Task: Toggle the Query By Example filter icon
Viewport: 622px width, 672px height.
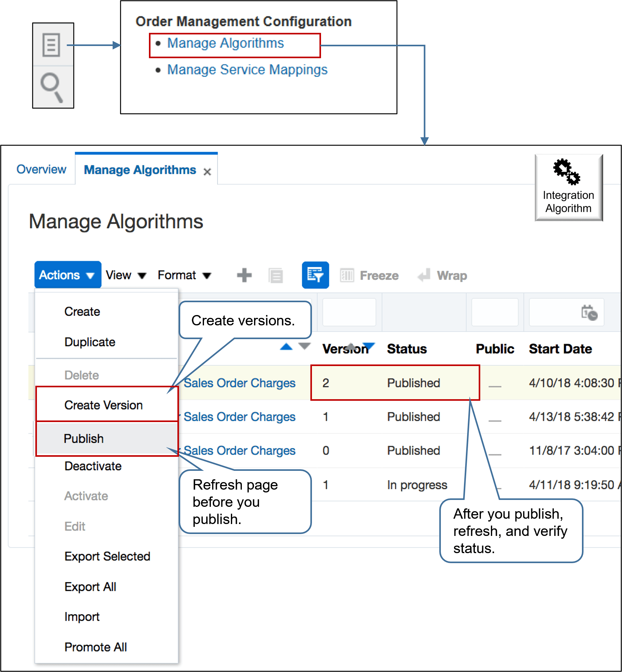Action: tap(315, 275)
